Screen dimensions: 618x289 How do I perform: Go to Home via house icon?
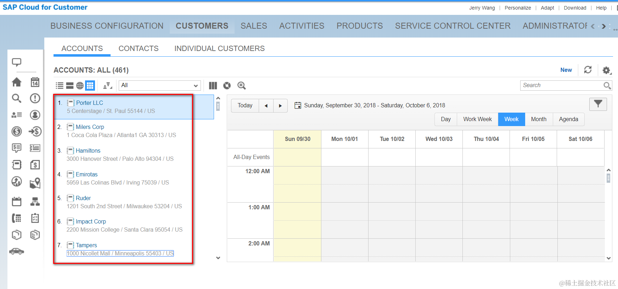point(17,82)
